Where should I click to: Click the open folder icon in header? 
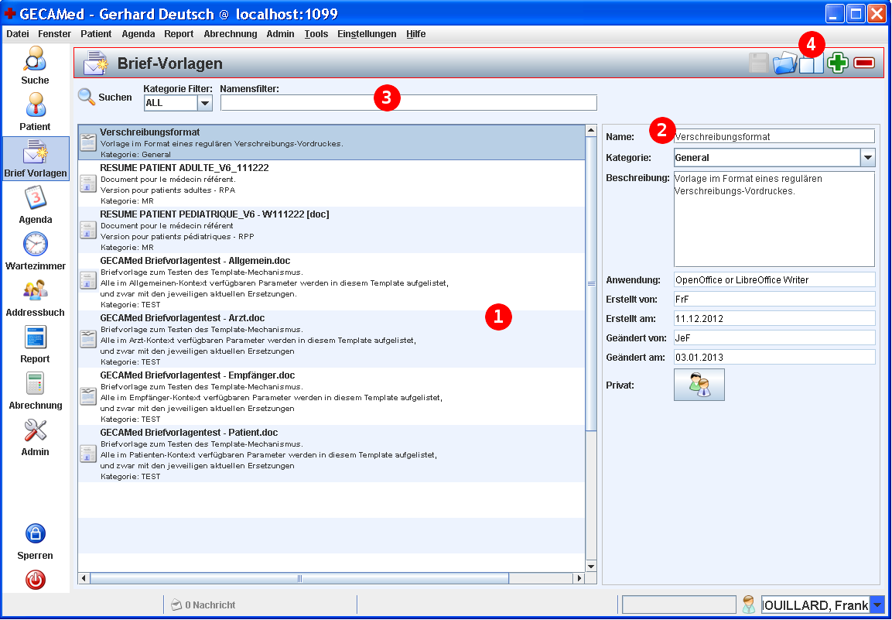pos(784,63)
